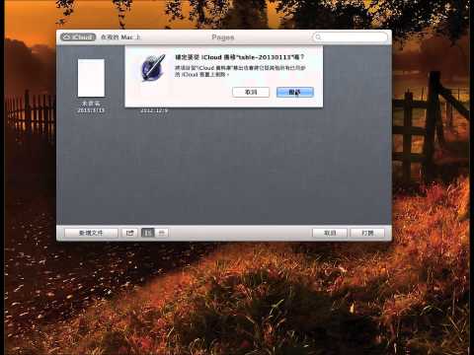This screenshot has width=474, height=355.
Task: Click the empty gray area of the document browser
Action: 224,168
